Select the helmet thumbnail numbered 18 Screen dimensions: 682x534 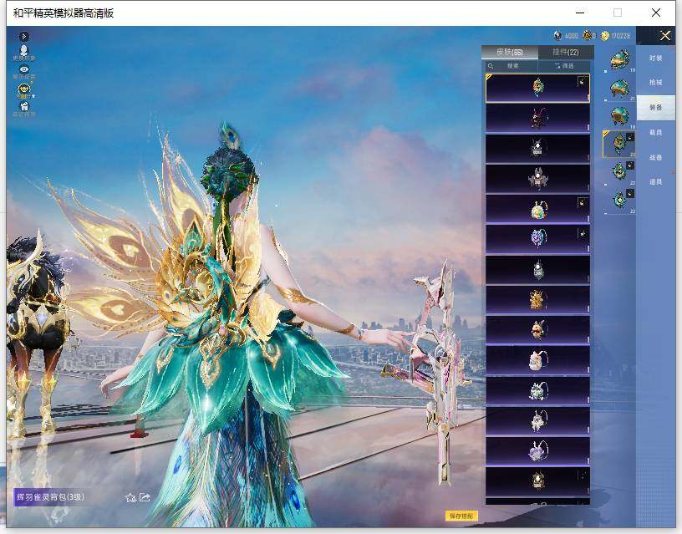point(619,116)
